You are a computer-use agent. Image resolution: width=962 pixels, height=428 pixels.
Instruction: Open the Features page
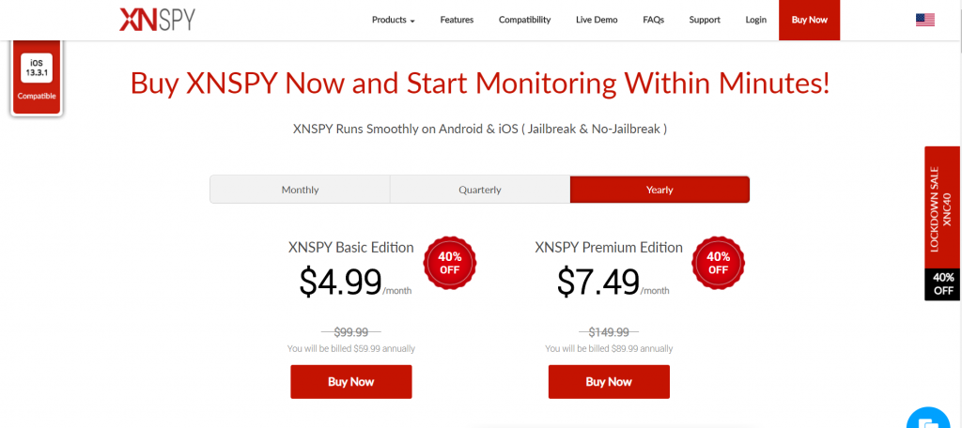457,20
